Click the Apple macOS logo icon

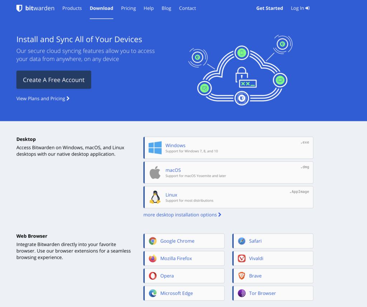tap(155, 172)
